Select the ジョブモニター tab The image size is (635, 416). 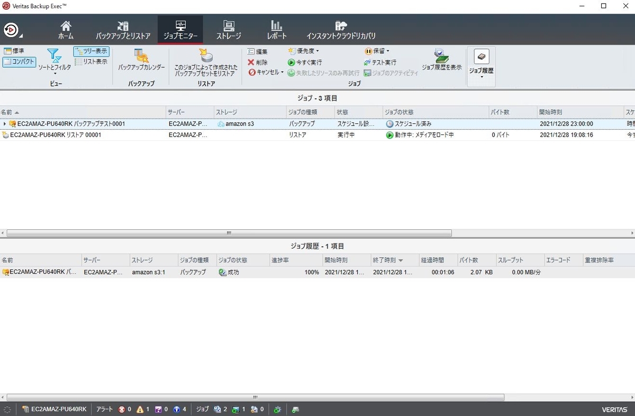pos(180,31)
